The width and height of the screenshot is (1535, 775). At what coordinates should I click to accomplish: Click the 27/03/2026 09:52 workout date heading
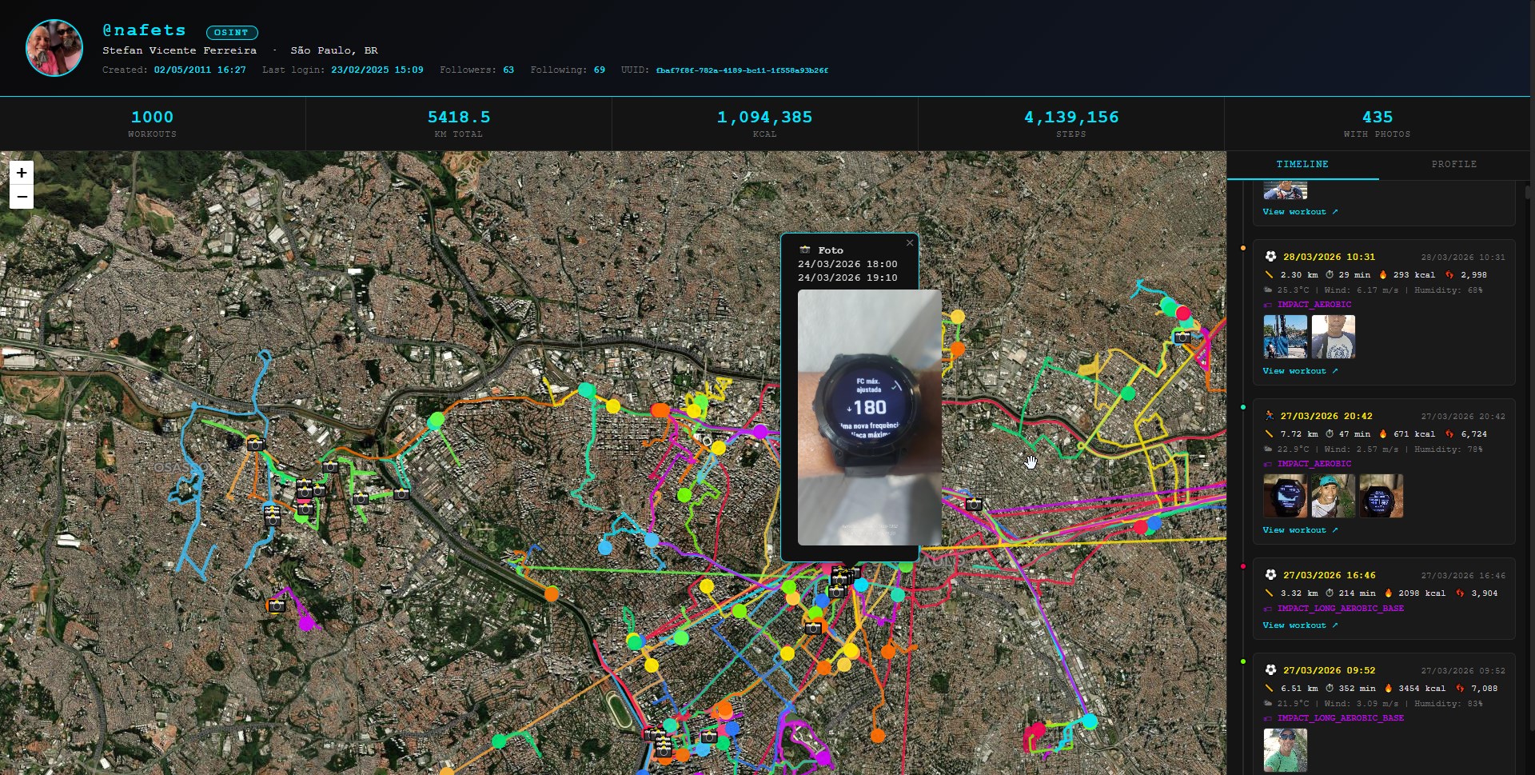1330,670
